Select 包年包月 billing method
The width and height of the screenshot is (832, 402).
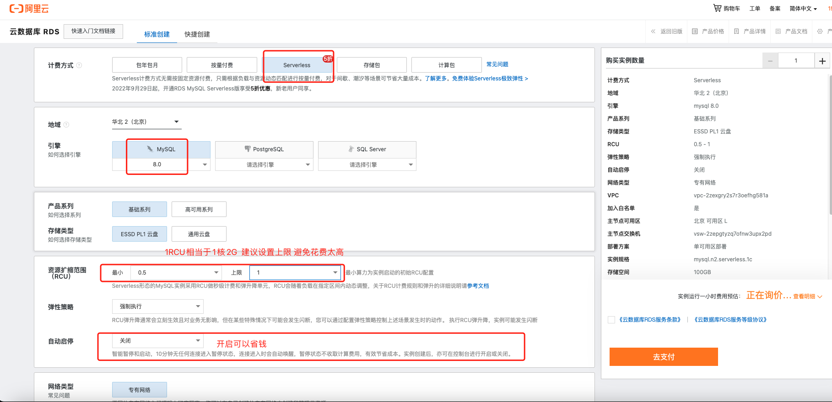point(147,65)
